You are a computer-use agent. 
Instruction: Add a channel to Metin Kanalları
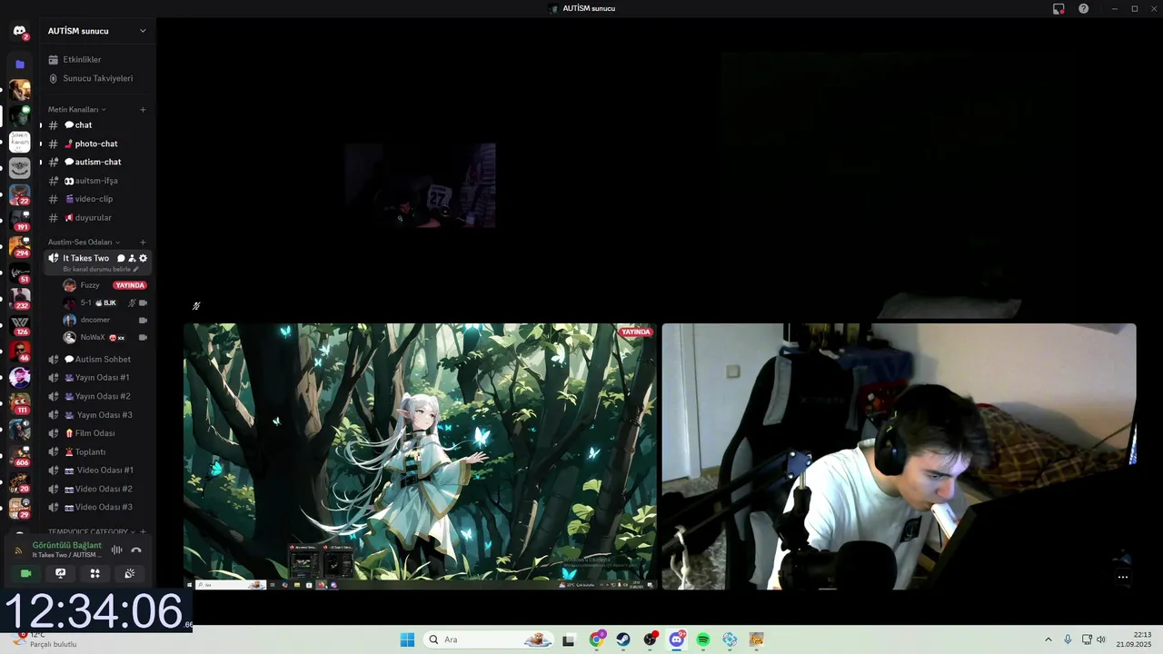(x=143, y=109)
